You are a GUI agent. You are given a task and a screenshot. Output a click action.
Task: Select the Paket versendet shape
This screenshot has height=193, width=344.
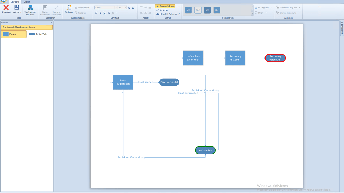tap(169, 82)
